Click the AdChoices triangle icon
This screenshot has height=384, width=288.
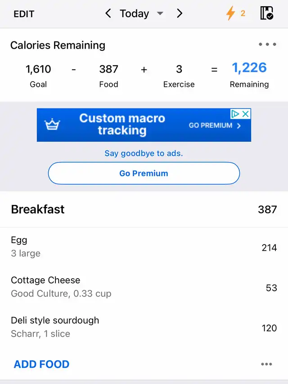(235, 114)
